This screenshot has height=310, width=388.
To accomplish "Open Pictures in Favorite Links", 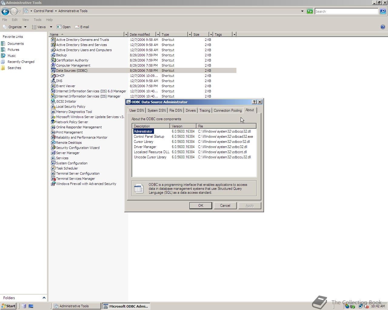I will pos(13,50).
